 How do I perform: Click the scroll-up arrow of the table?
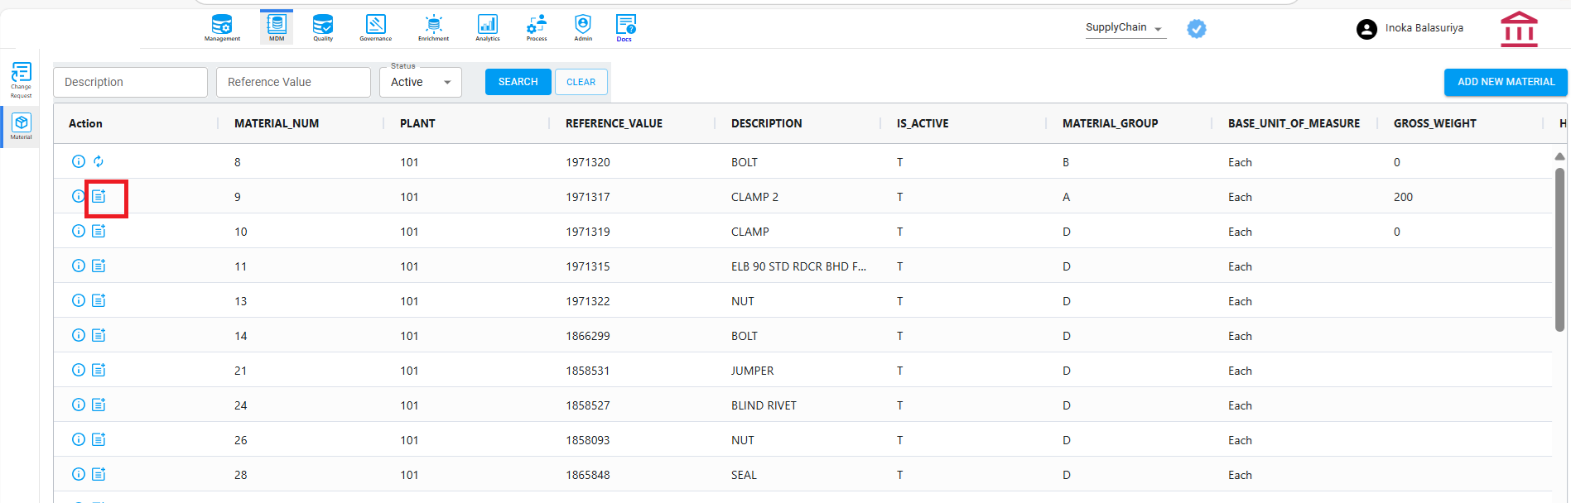pyautogui.click(x=1559, y=156)
